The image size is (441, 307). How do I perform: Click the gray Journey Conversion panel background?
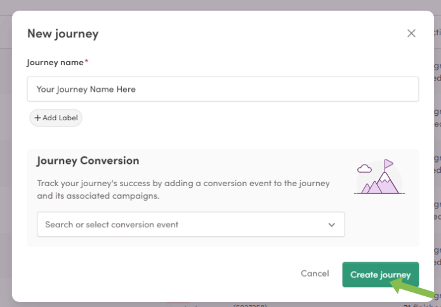[x=223, y=198]
